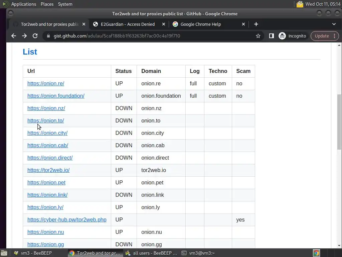Open the https://onion.ly/ link
Viewport: 342px width, 257px height.
pyautogui.click(x=45, y=207)
